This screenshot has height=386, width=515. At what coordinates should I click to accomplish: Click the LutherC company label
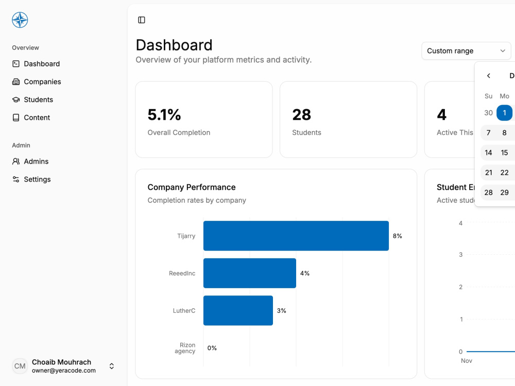tap(184, 310)
